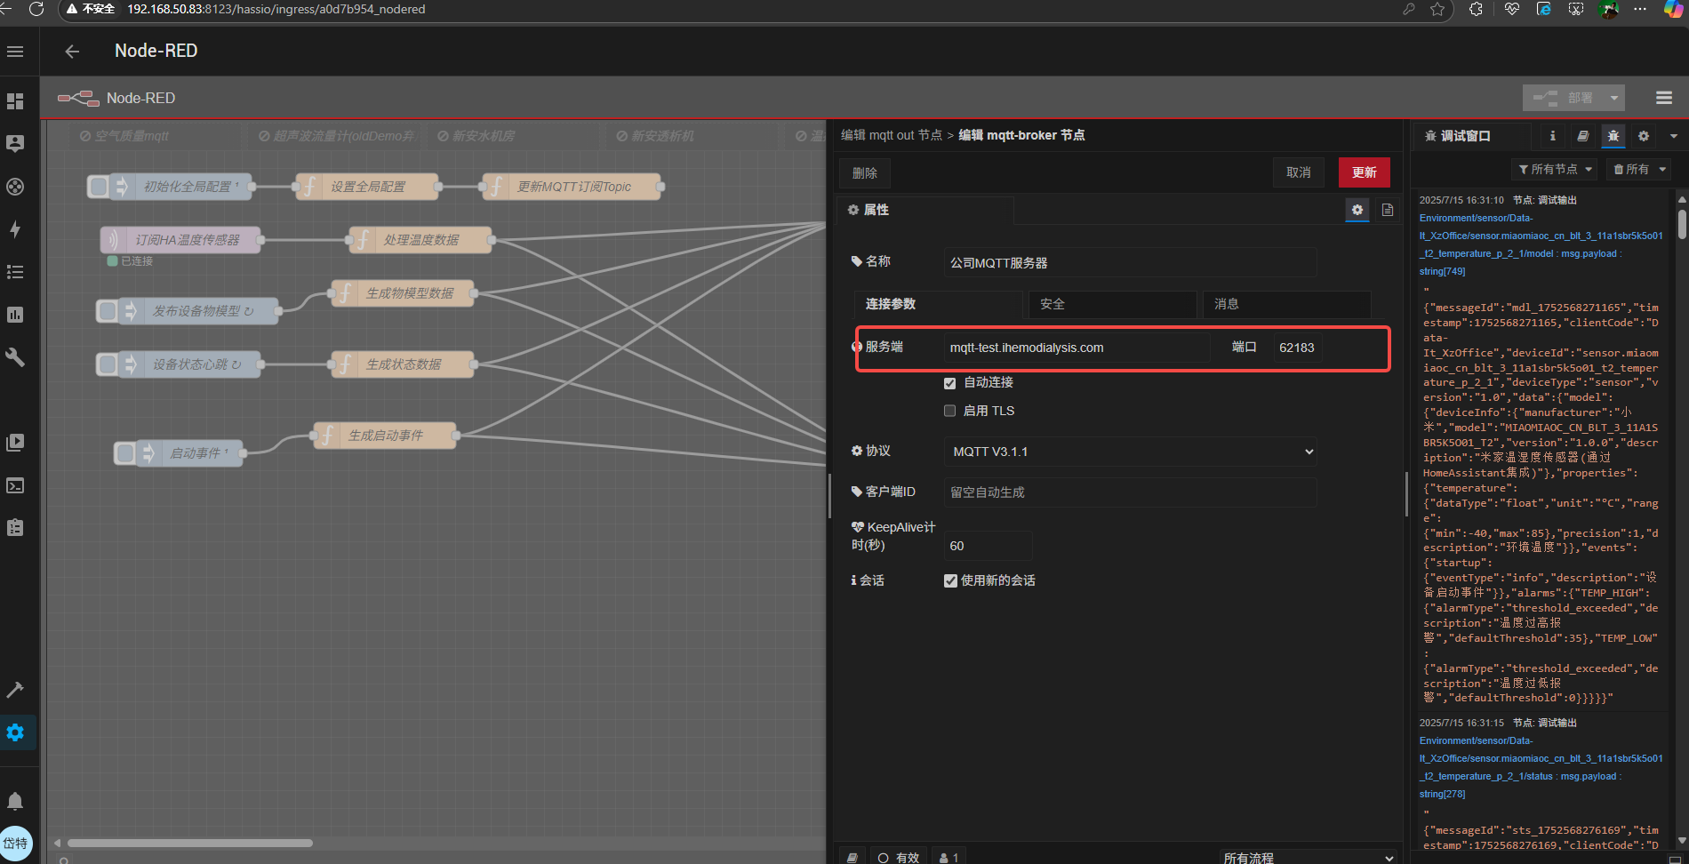The image size is (1689, 864).
Task: Open the help book sidebar tab
Action: pyautogui.click(x=1582, y=136)
